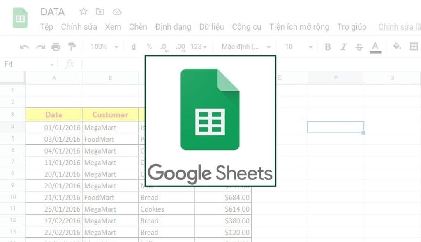
Task: Increase decimal places
Action: (x=180, y=47)
